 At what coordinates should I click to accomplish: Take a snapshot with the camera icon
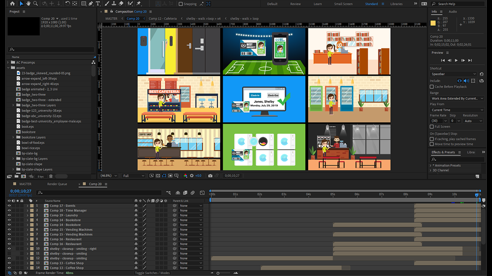pos(210,176)
